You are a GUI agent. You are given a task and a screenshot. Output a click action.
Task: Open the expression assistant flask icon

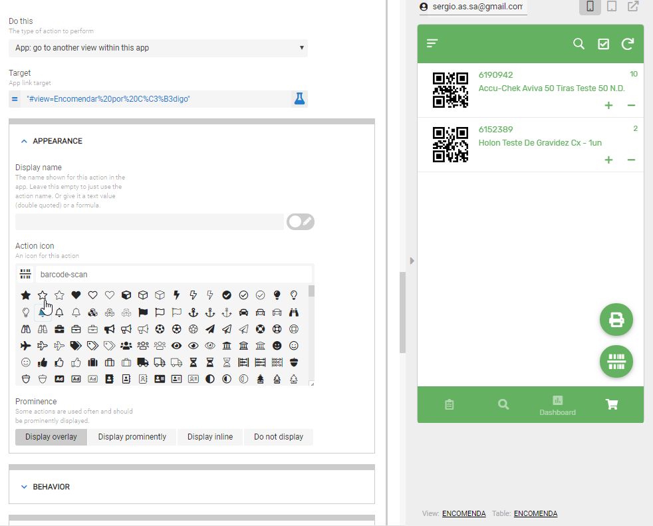[299, 98]
